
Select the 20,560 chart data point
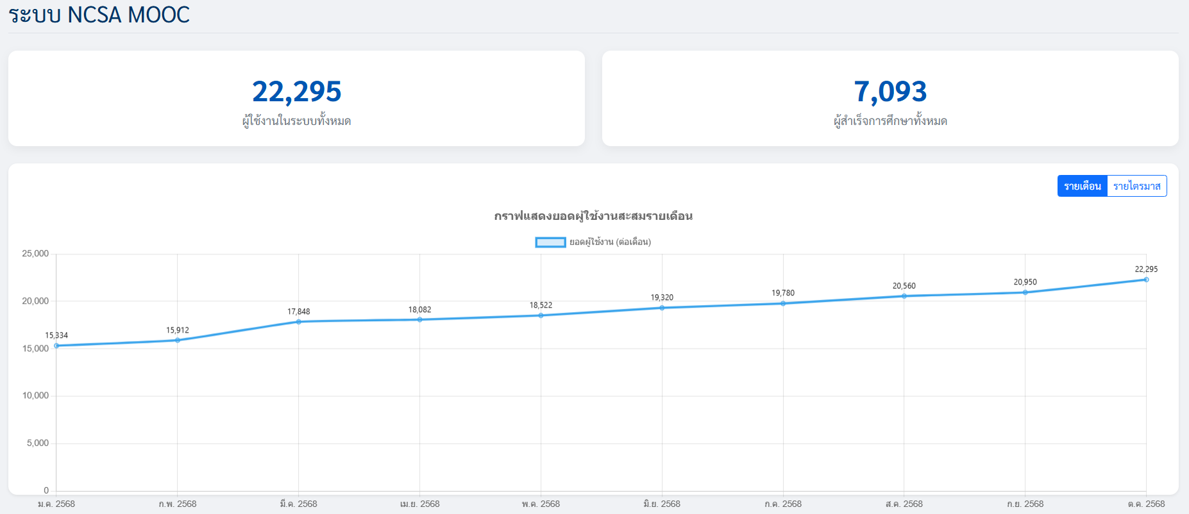[x=904, y=296]
